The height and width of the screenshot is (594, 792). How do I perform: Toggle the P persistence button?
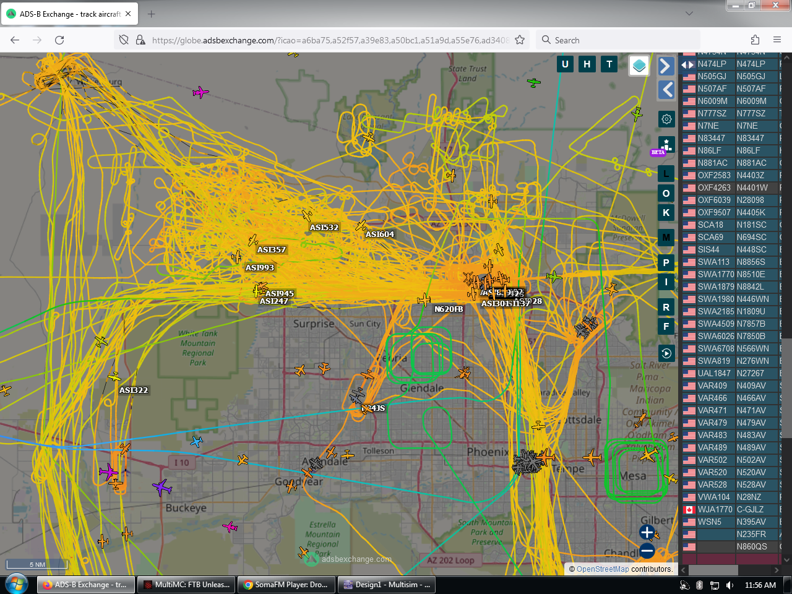click(666, 263)
